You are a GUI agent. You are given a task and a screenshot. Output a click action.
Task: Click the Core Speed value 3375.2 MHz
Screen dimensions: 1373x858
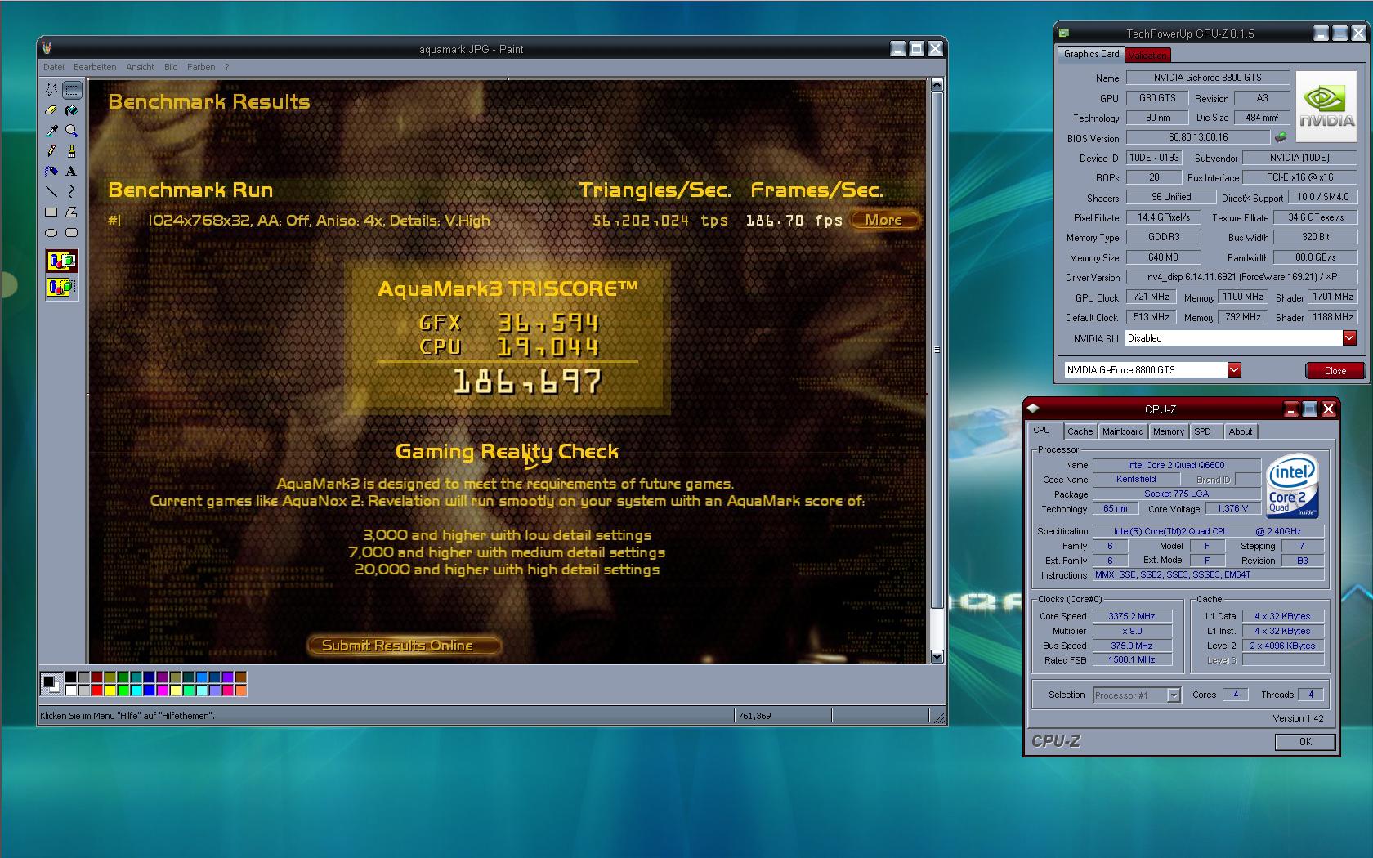pos(1132,616)
